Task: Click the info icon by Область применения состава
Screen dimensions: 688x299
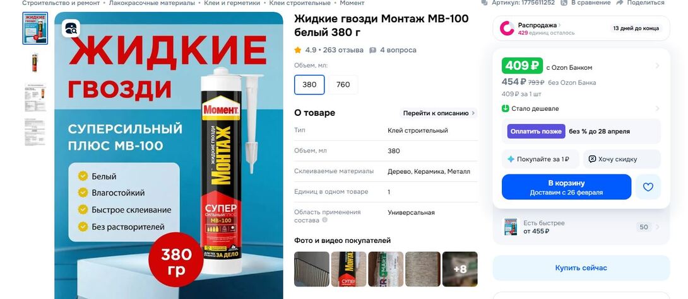Action: pyautogui.click(x=324, y=220)
